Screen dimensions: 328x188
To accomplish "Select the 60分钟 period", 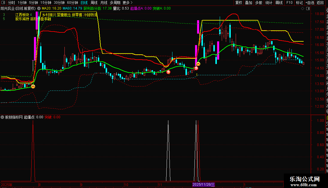I will pos(72,3).
